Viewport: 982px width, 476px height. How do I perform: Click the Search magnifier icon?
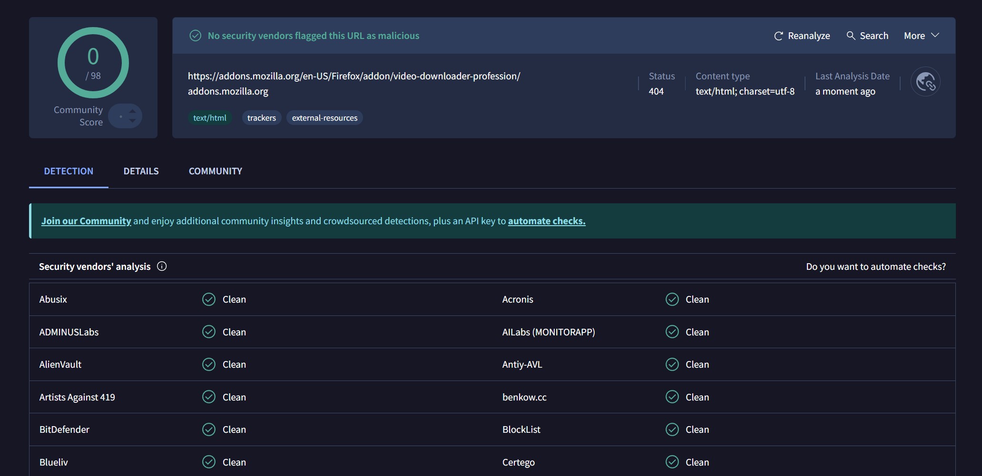(x=851, y=36)
